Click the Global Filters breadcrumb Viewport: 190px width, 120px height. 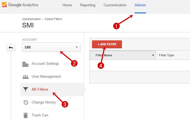53,19
